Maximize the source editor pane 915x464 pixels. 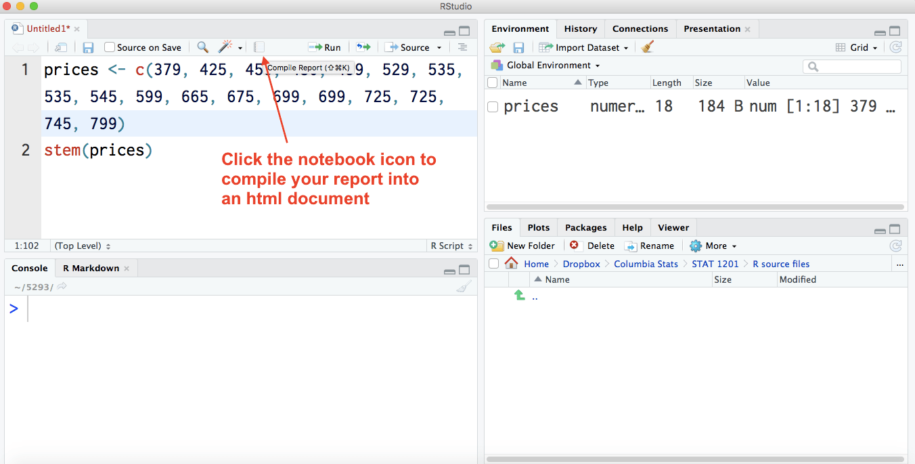[x=464, y=31]
